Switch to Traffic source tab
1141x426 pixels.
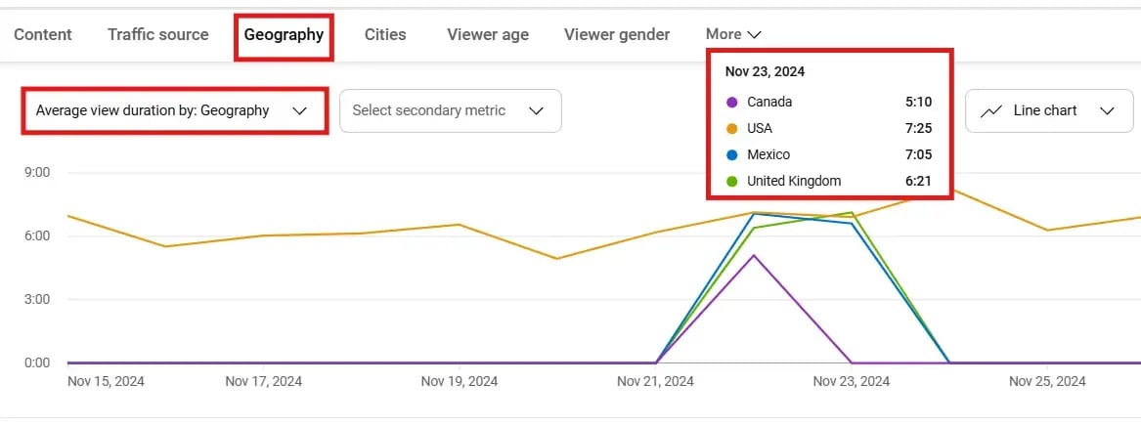pos(157,34)
